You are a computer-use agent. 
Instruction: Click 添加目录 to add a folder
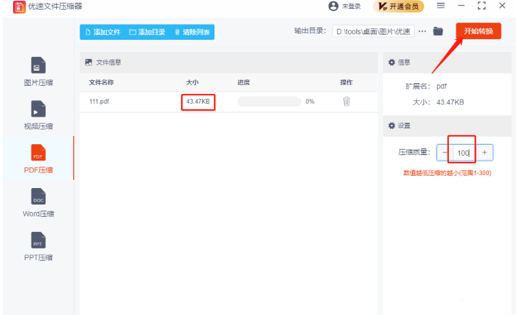click(x=147, y=32)
